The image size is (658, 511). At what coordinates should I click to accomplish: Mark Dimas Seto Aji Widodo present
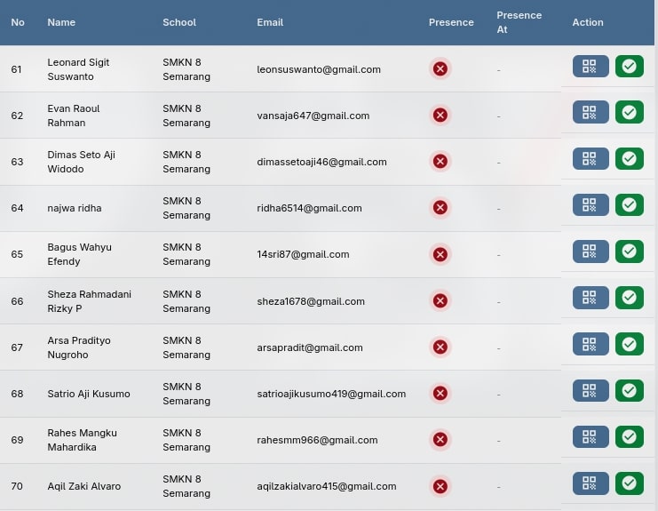point(629,159)
